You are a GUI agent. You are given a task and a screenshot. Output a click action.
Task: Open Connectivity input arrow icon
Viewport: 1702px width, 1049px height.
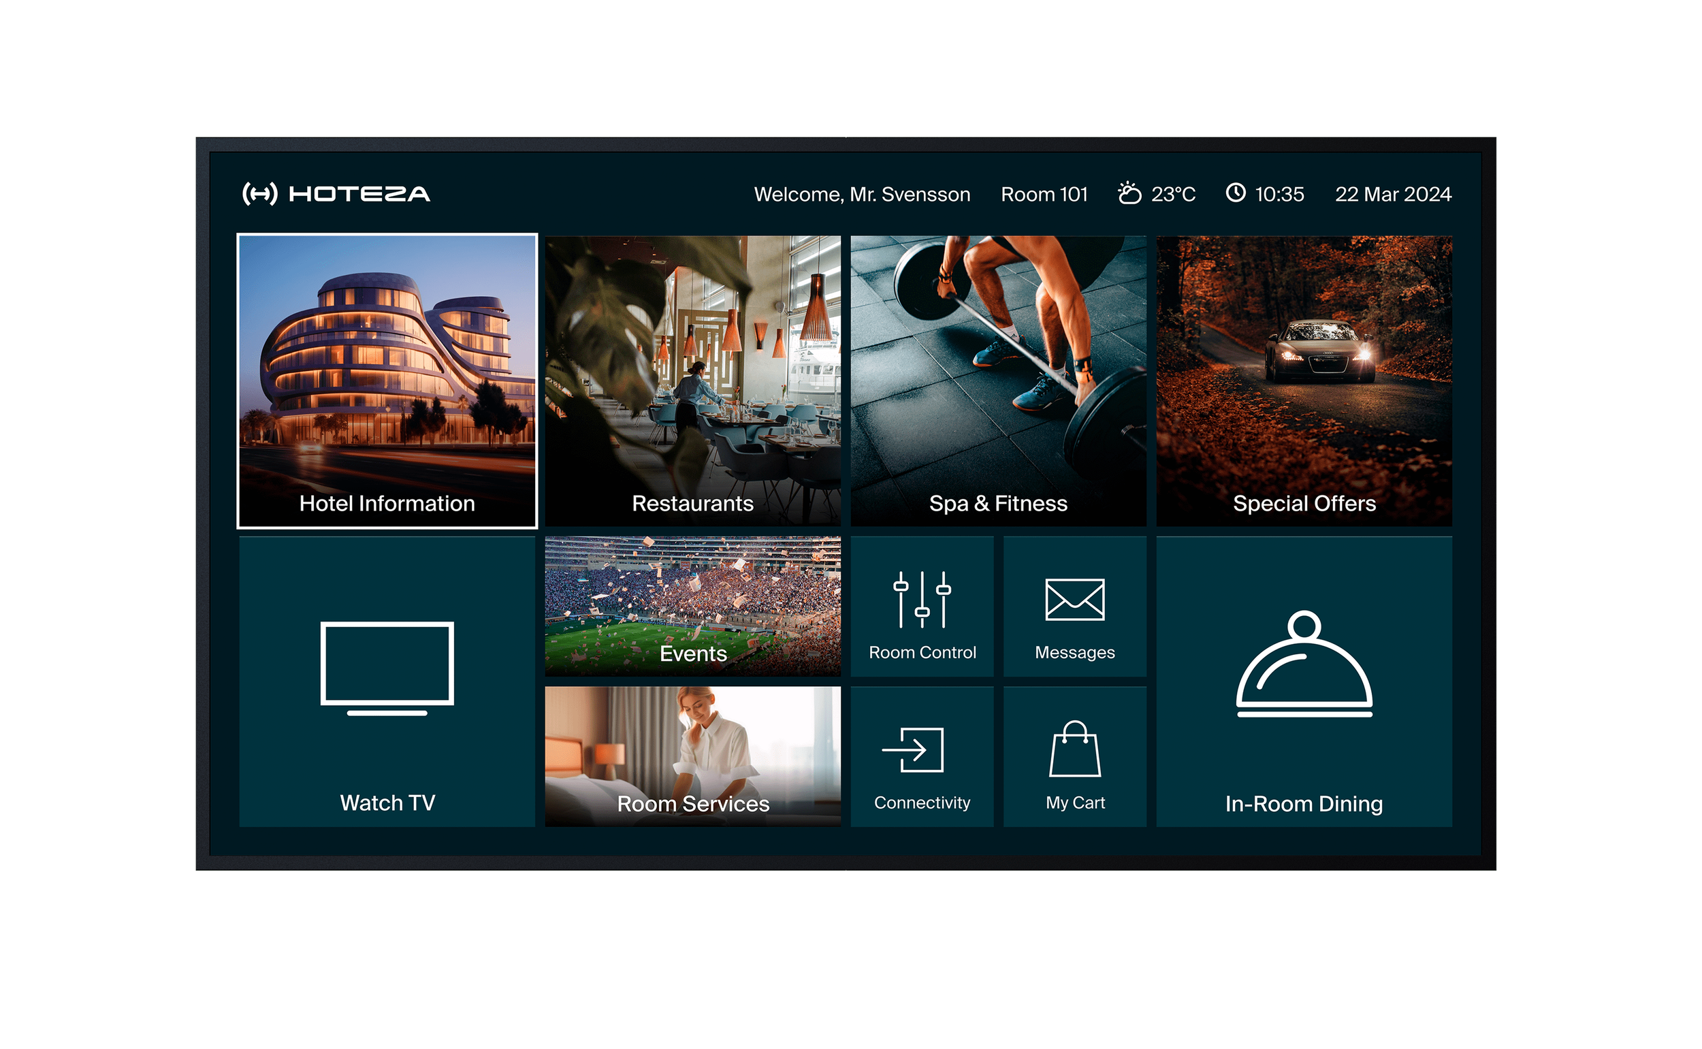(x=913, y=750)
